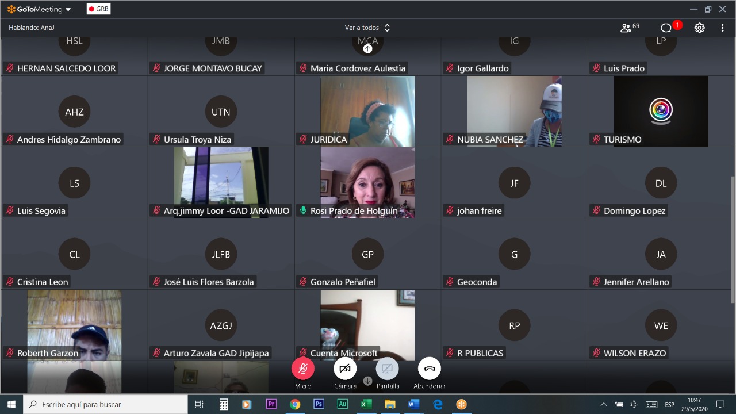Toggle the Micro mute button
The image size is (736, 414).
coord(303,369)
